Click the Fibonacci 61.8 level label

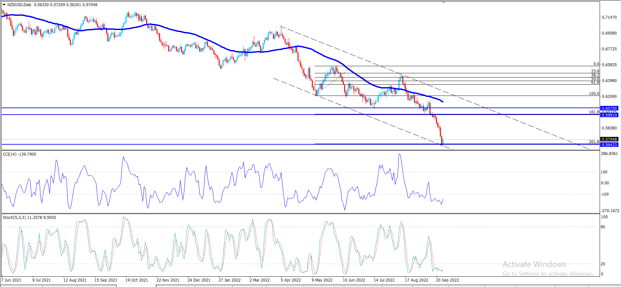[x=595, y=82]
